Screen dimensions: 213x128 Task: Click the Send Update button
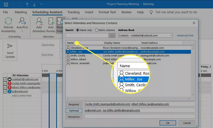pos(10,51)
